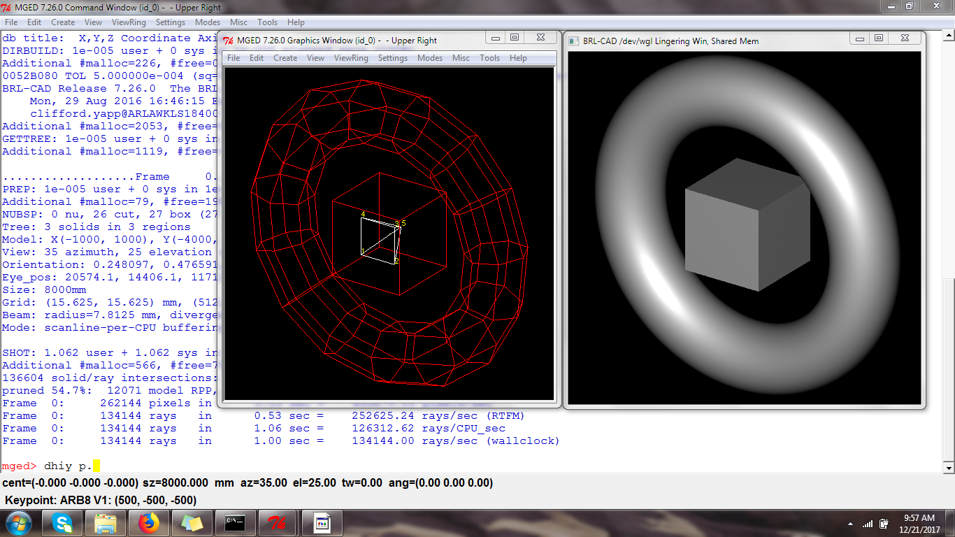955x537 pixels.
Task: Open Tools menu in Command Window
Action: coord(268,22)
